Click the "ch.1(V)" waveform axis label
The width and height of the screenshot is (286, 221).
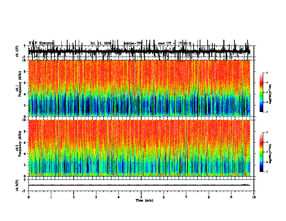(17, 51)
